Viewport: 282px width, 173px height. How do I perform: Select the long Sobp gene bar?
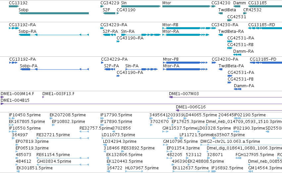[54, 13]
